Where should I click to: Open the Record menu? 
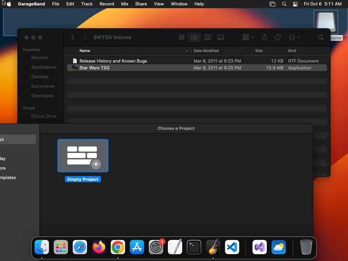[x=107, y=4]
